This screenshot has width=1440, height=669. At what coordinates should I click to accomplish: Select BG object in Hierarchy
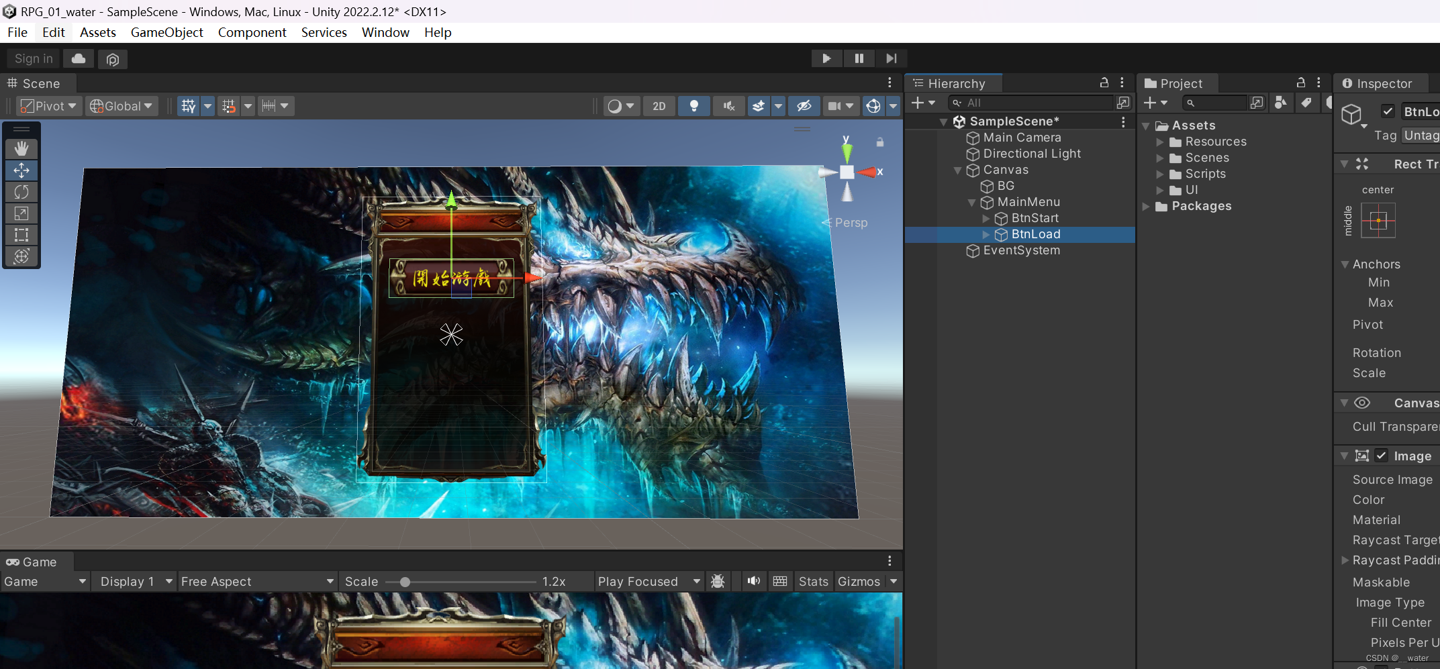[1005, 186]
